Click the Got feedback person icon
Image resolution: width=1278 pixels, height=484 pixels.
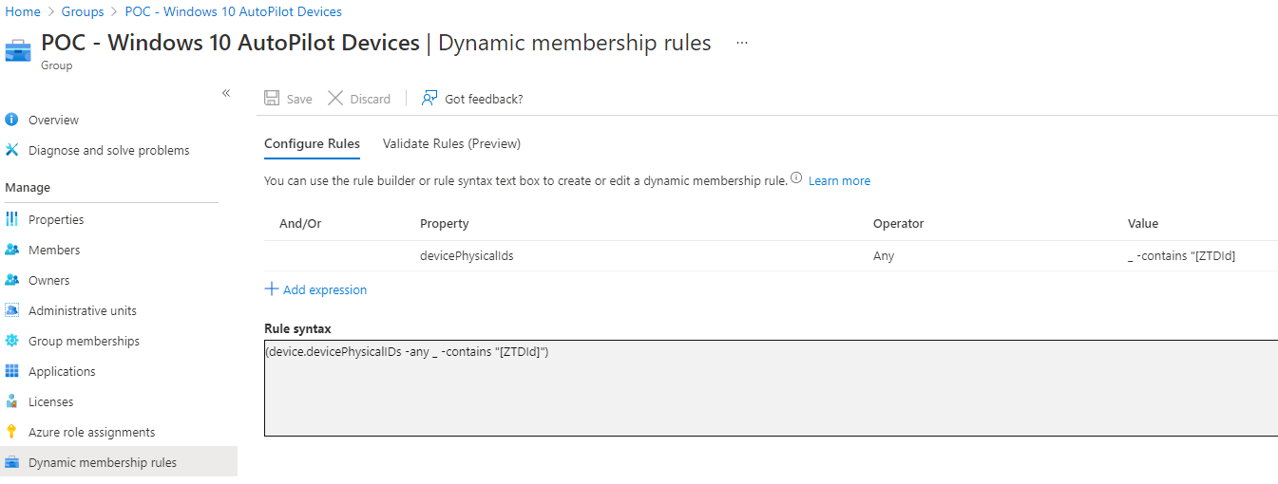[429, 99]
